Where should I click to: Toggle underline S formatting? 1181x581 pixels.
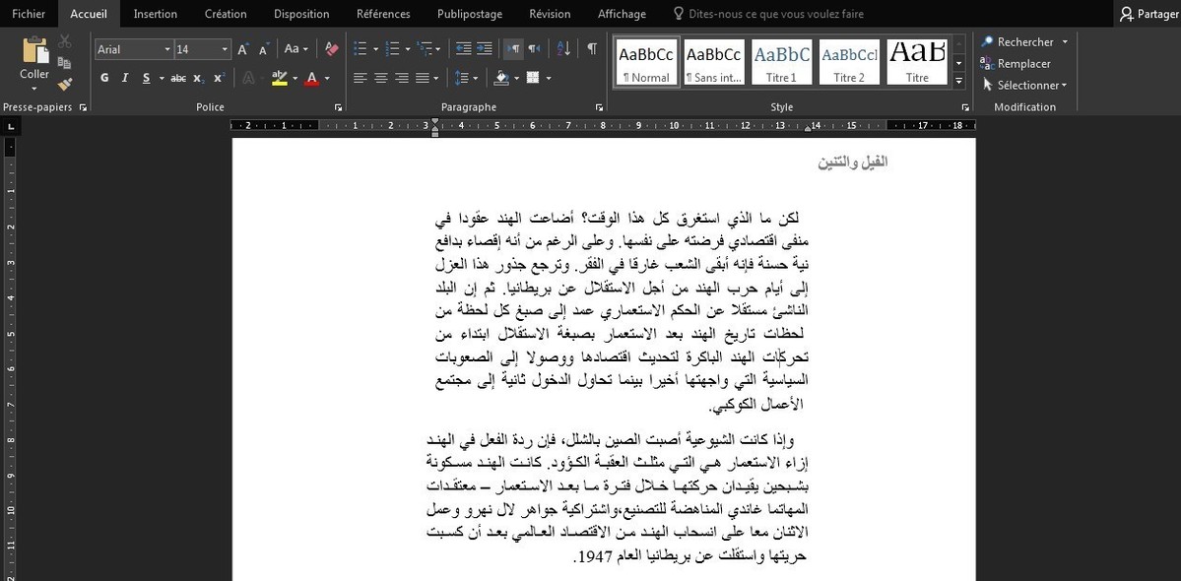click(x=146, y=78)
